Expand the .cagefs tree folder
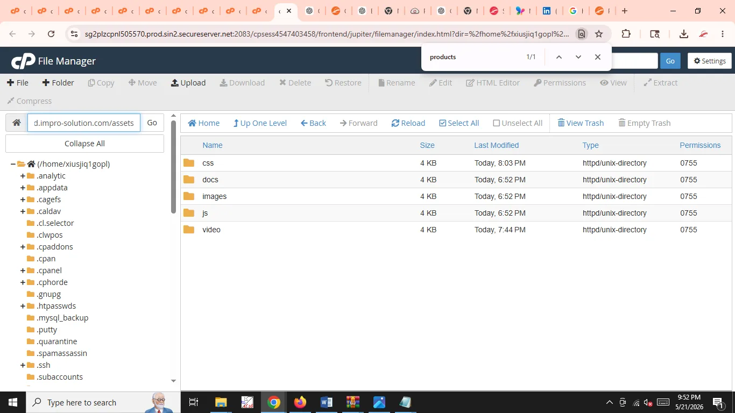Screen dimensions: 735x413 tap(23, 200)
